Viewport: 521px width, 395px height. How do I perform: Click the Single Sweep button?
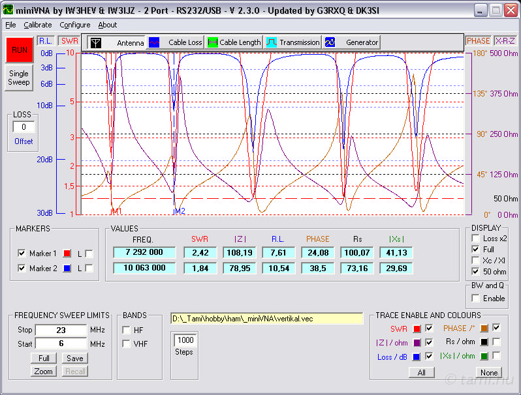point(18,78)
